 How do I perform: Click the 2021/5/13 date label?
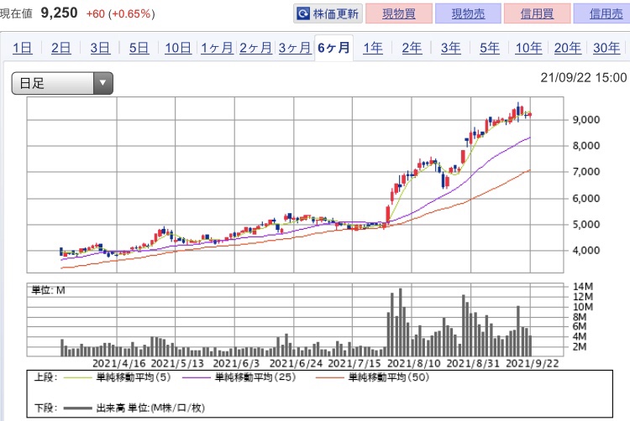177,364
